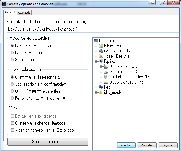Click the Bibliotecas folder icon
This screenshot has width=181, height=151.
(x=101, y=46)
